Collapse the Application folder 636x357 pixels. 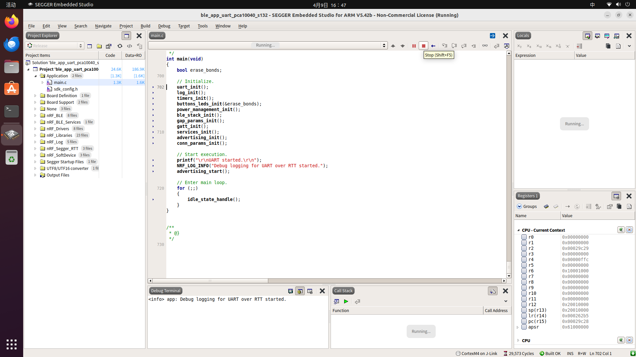pos(35,76)
